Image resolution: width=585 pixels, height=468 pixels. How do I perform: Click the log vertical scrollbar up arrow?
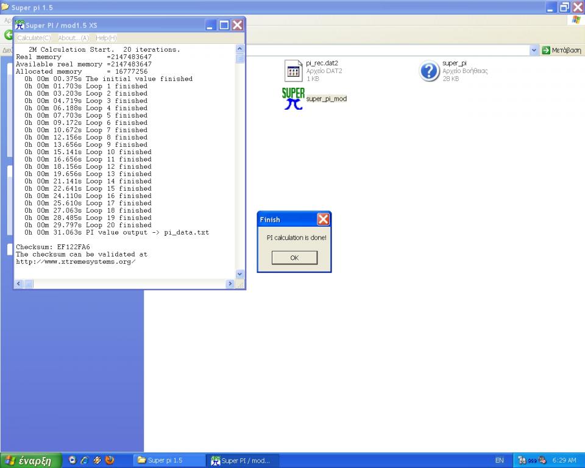(x=239, y=49)
